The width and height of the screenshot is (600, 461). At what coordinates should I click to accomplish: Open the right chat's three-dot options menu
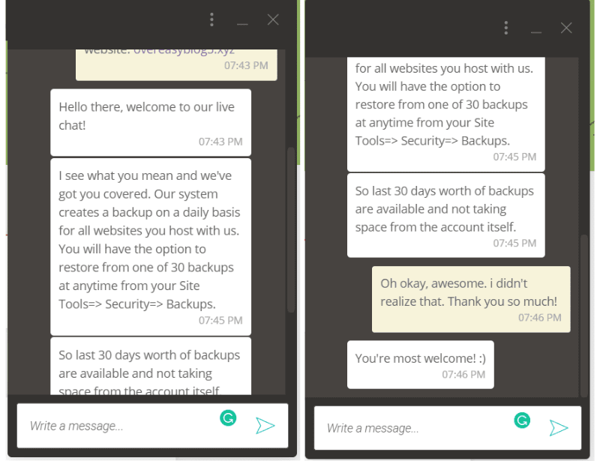point(506,28)
